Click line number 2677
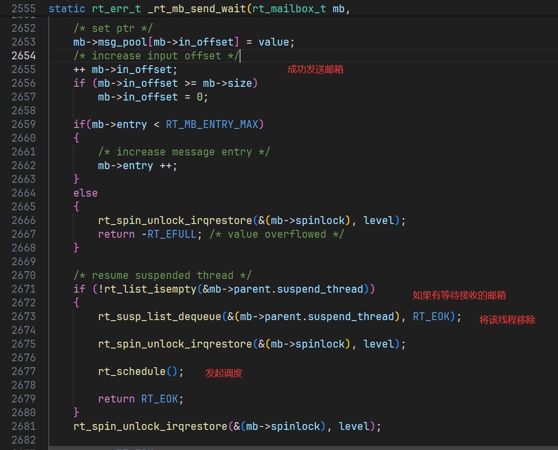The height and width of the screenshot is (450, 558). pos(24,371)
